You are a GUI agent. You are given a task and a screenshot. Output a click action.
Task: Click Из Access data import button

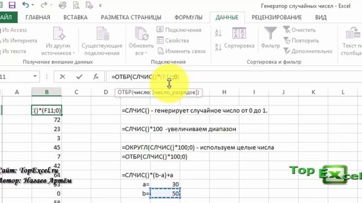(14, 30)
